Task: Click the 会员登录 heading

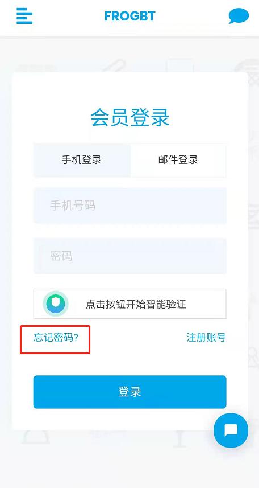Action: tap(130, 118)
